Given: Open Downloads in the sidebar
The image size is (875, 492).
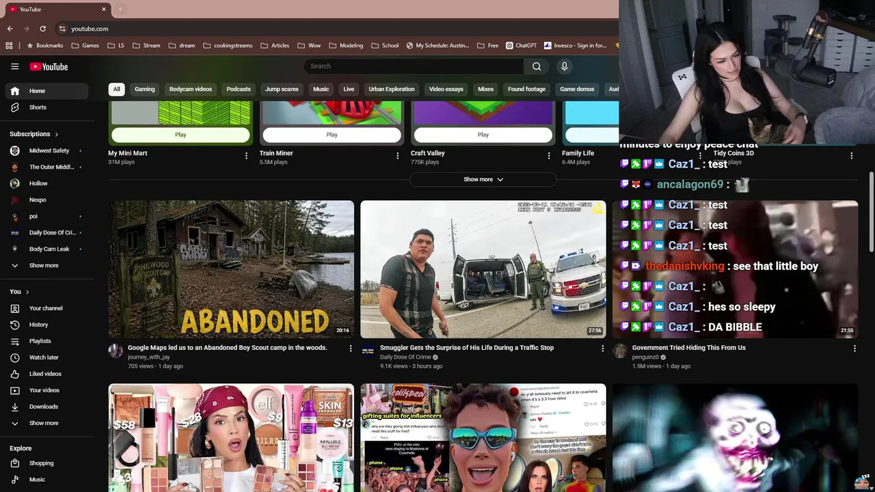Looking at the screenshot, I should [46, 407].
